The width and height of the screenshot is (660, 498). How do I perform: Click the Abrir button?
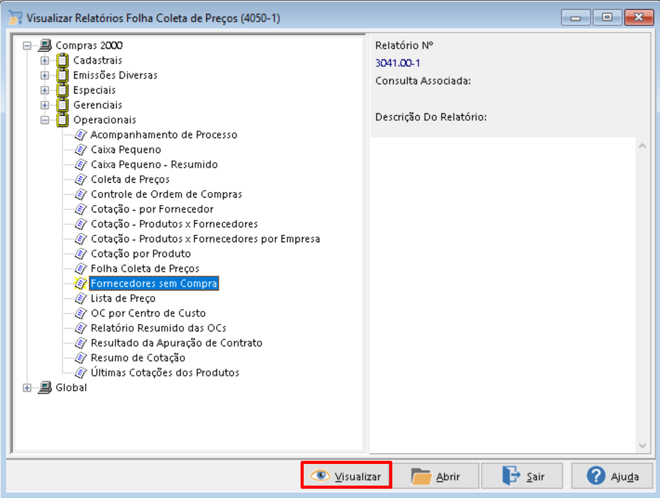tap(436, 476)
